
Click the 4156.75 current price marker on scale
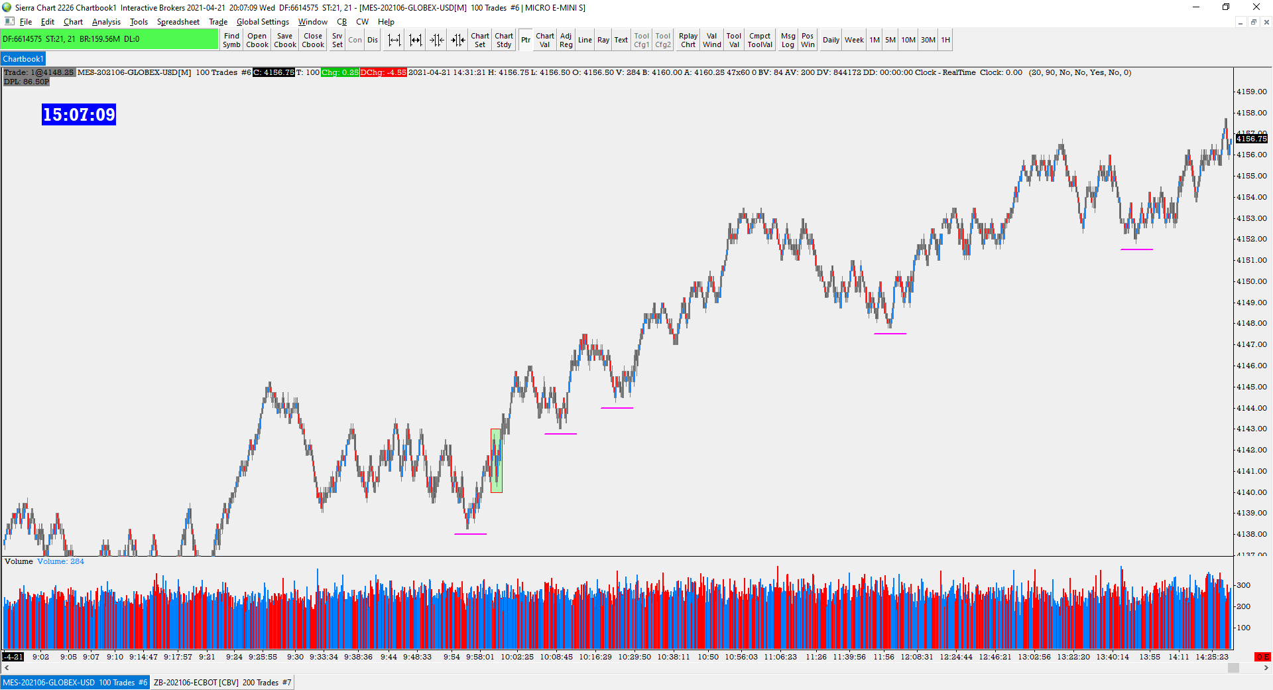point(1251,139)
